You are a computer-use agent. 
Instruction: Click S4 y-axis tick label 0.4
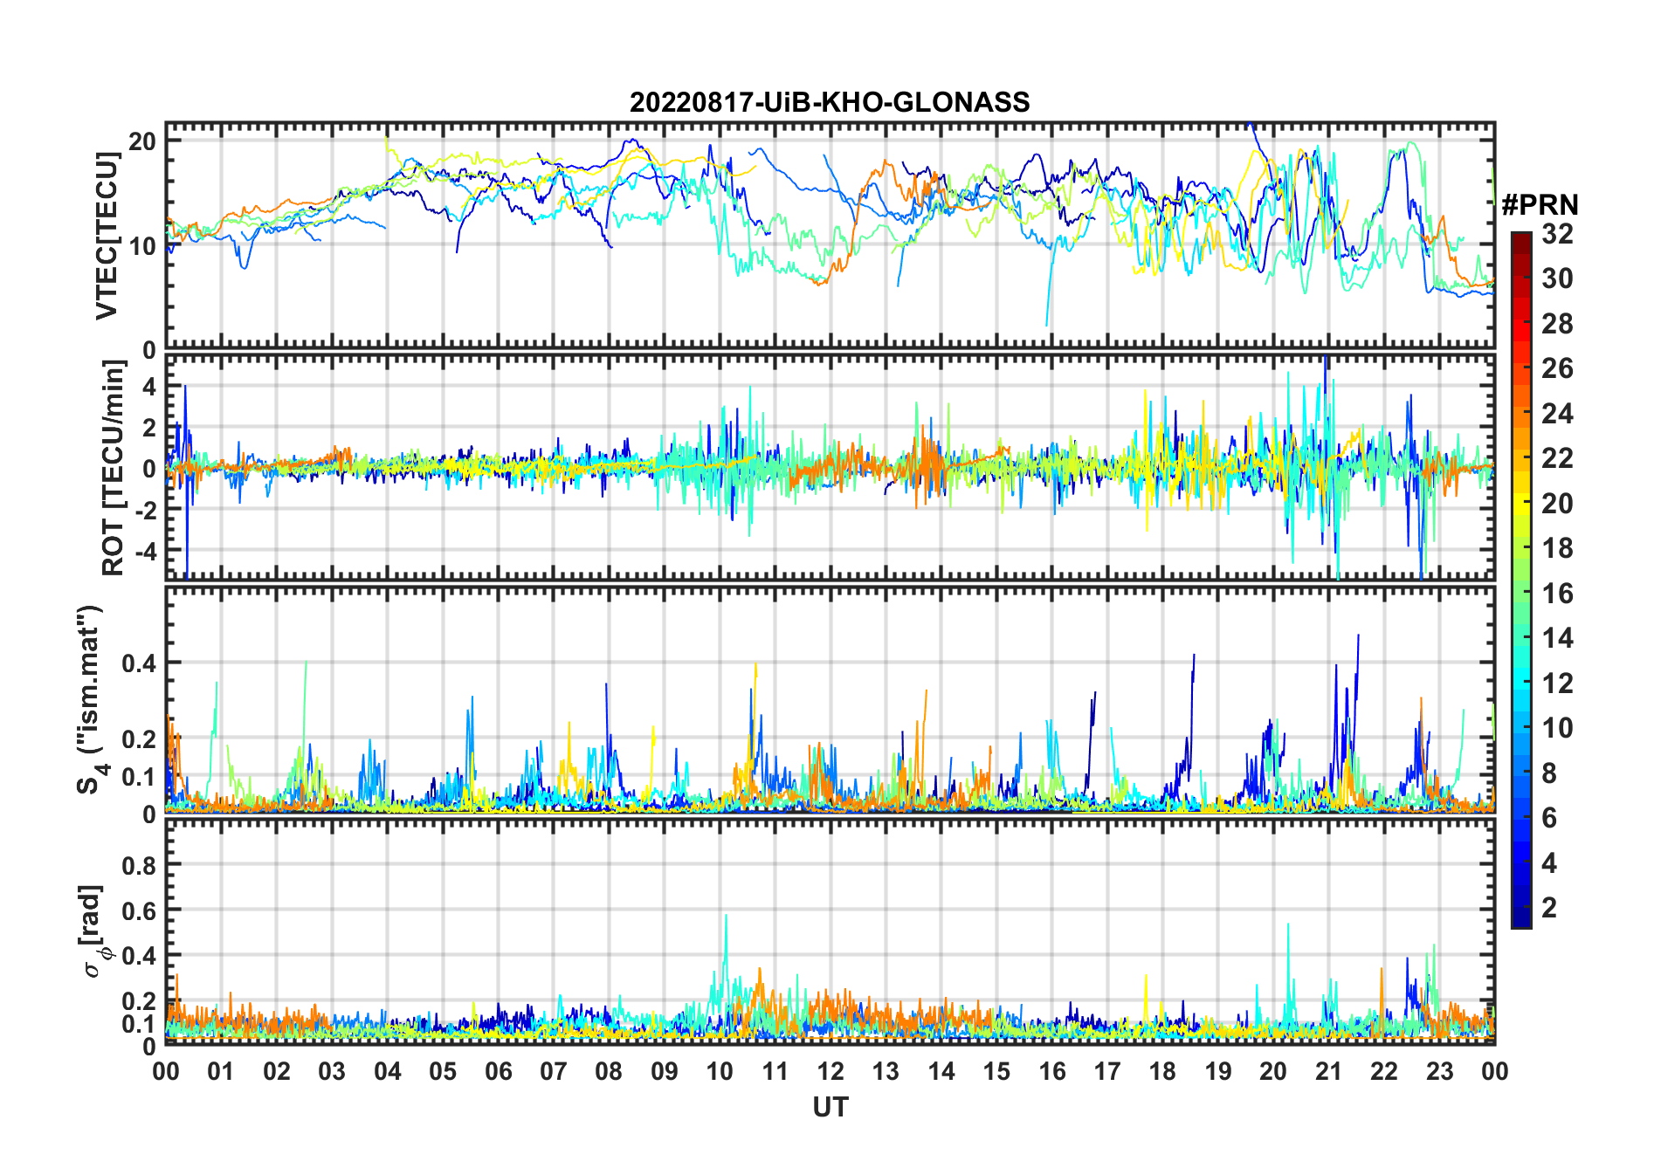pyautogui.click(x=140, y=663)
